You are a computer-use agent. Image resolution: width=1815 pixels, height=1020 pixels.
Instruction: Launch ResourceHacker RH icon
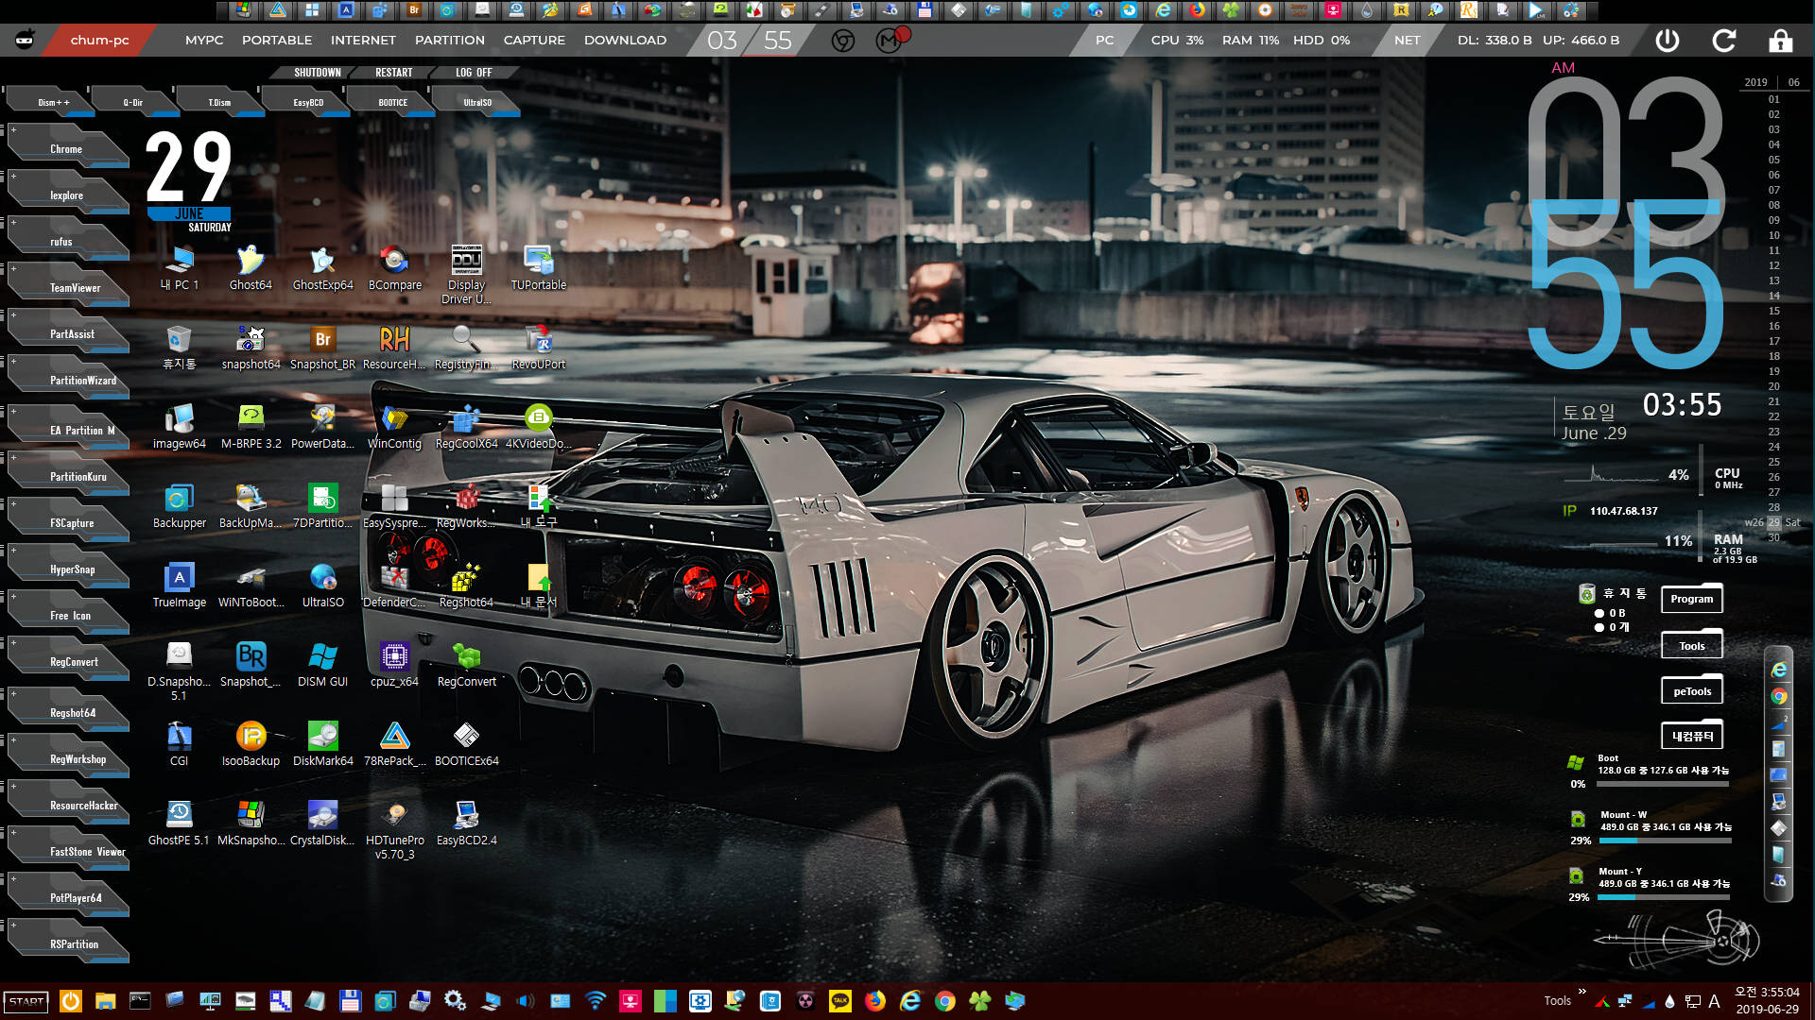point(394,347)
